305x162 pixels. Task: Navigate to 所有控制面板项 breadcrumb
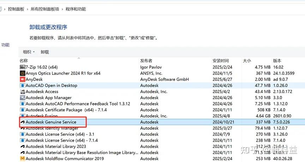(45, 9)
